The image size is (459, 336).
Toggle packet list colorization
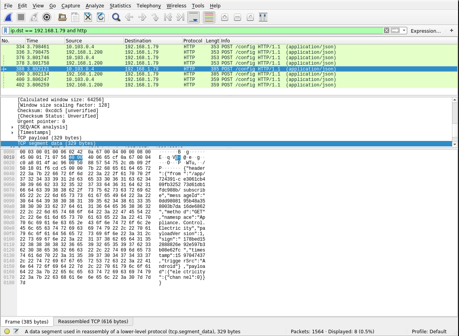coord(208,17)
